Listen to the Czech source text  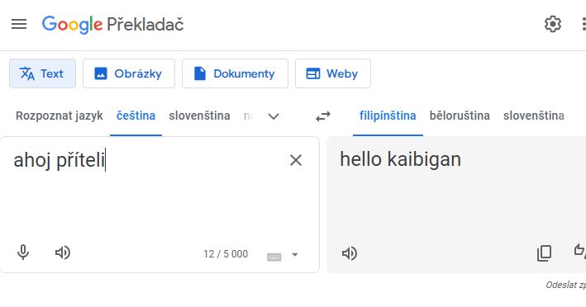coord(63,253)
